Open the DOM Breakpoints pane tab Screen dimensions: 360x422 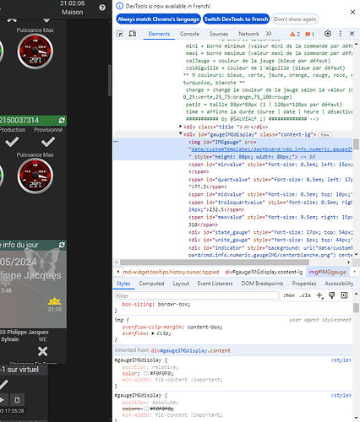click(x=262, y=284)
